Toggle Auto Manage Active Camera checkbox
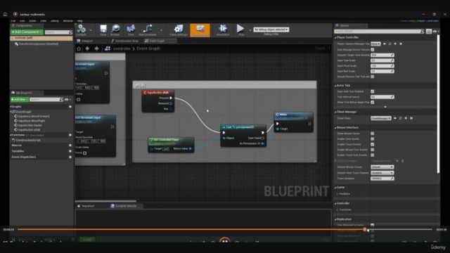450x253 pixels. (x=373, y=50)
